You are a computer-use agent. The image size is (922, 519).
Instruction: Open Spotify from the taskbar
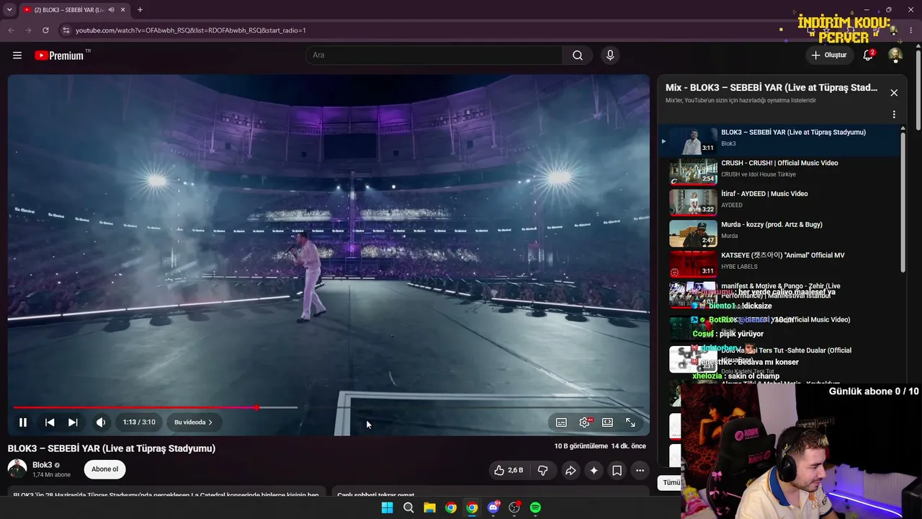(x=535, y=507)
